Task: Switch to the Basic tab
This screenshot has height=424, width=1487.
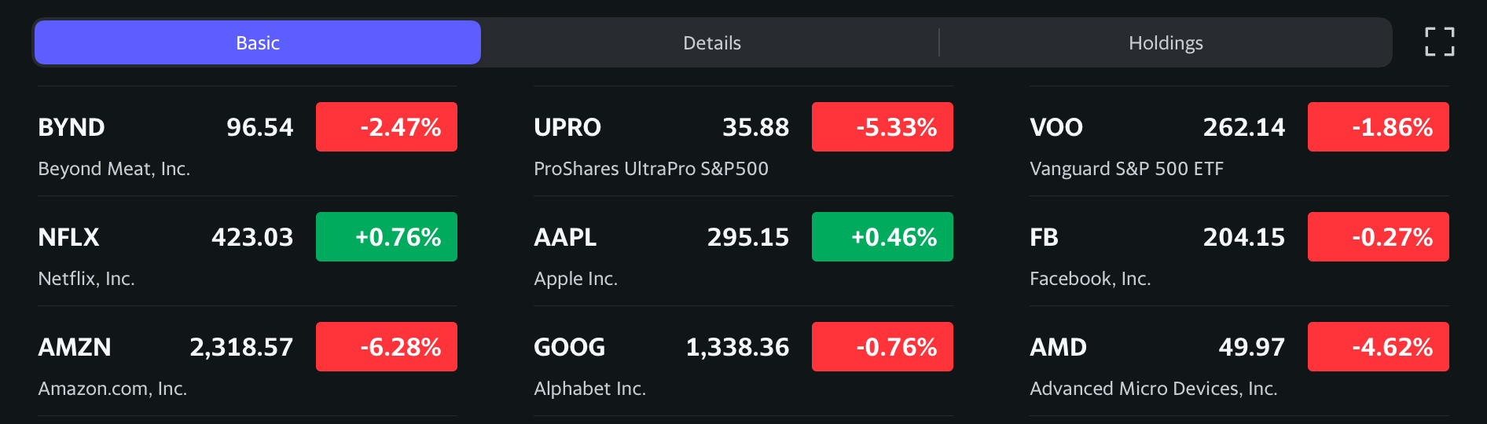Action: pyautogui.click(x=258, y=42)
